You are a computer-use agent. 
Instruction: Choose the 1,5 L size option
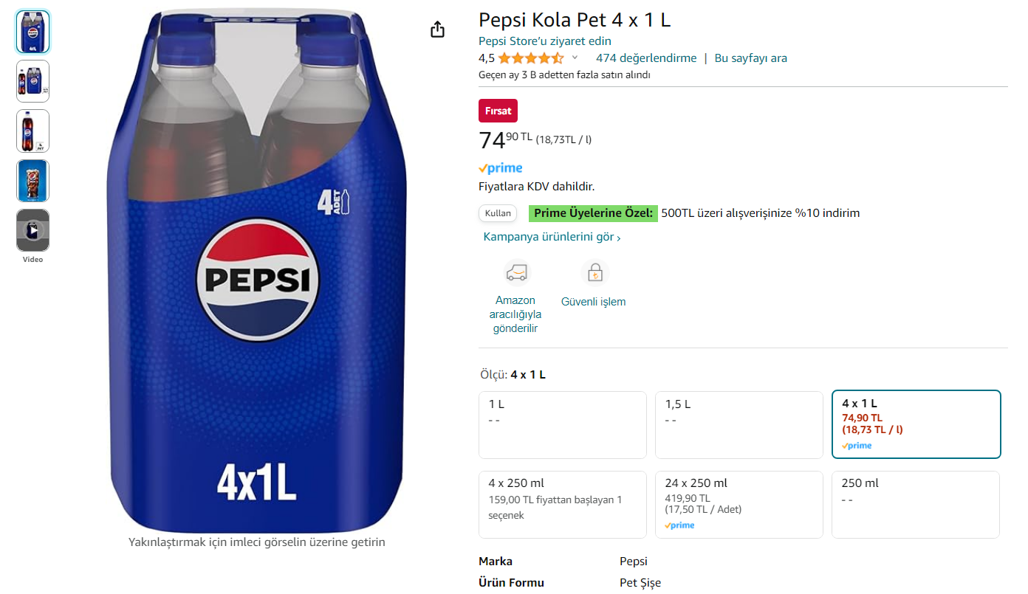(739, 425)
